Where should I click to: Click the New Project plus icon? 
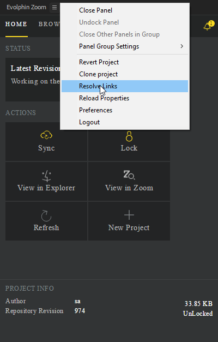[129, 215]
